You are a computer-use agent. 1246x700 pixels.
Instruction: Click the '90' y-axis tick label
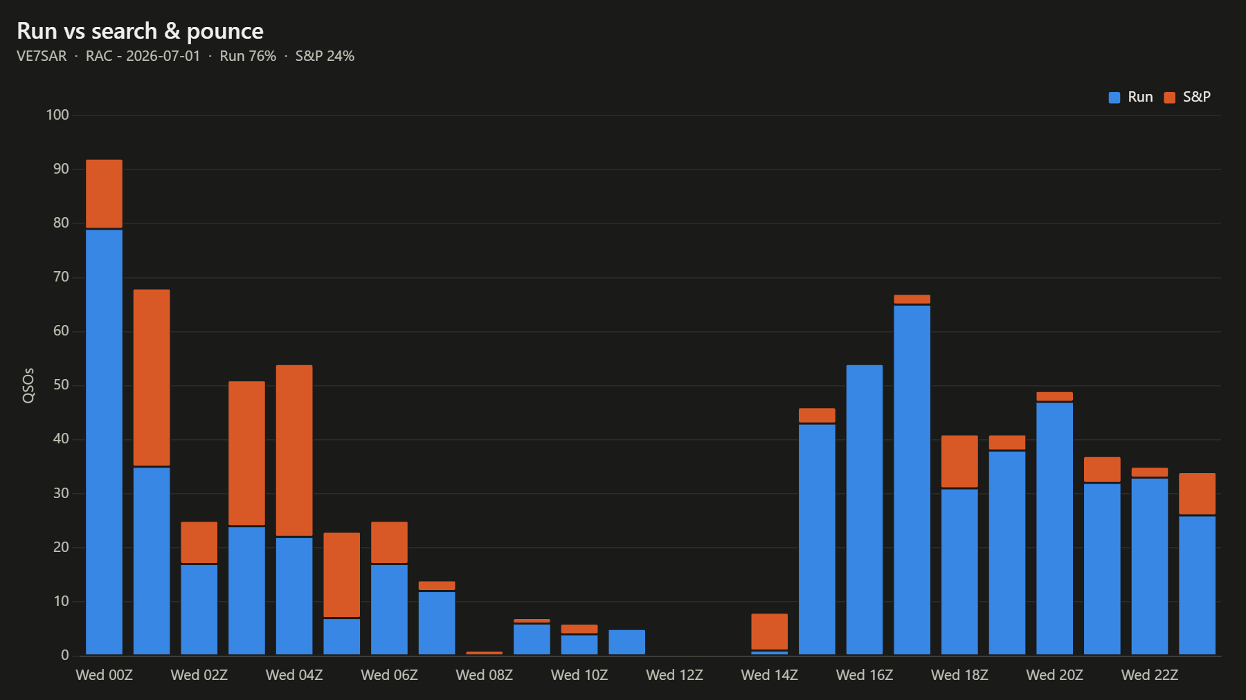click(61, 169)
